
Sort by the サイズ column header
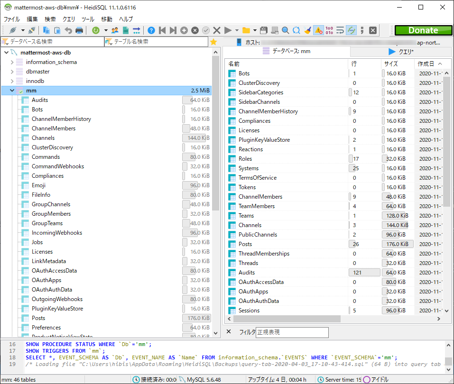(398, 64)
